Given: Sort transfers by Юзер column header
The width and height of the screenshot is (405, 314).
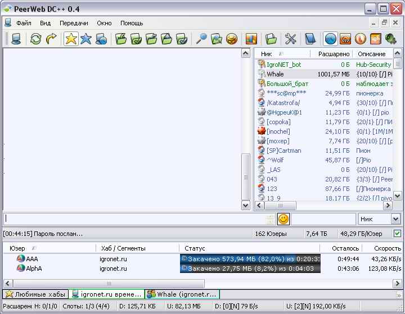Looking at the screenshot, I should 49,248.
